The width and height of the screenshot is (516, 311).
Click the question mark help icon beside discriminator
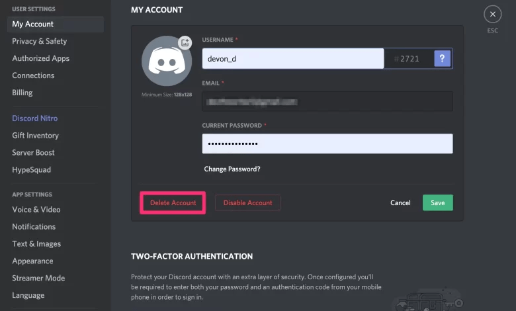tap(442, 59)
